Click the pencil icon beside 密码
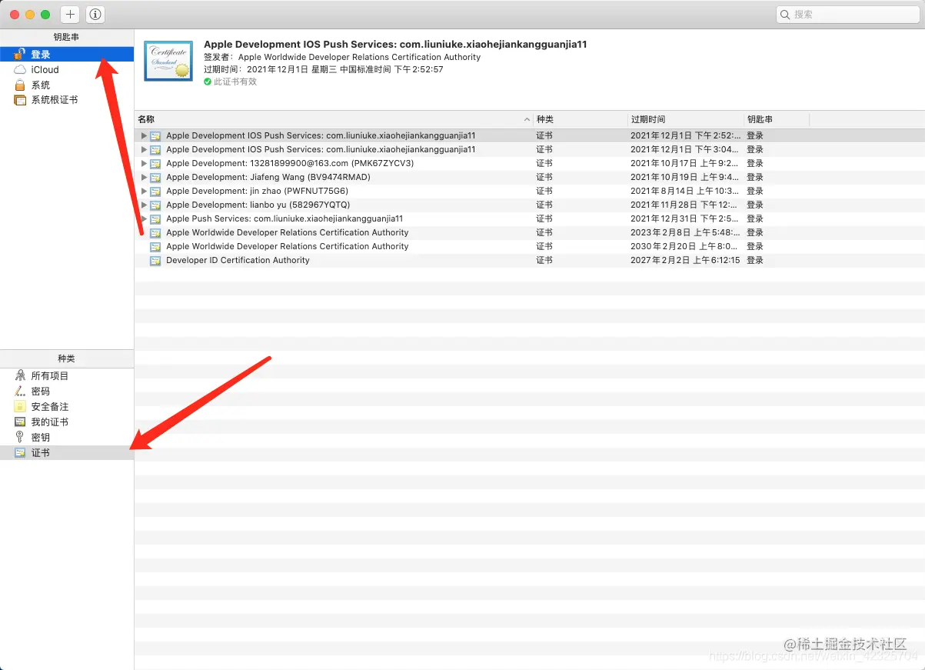The image size is (925, 670). point(20,391)
